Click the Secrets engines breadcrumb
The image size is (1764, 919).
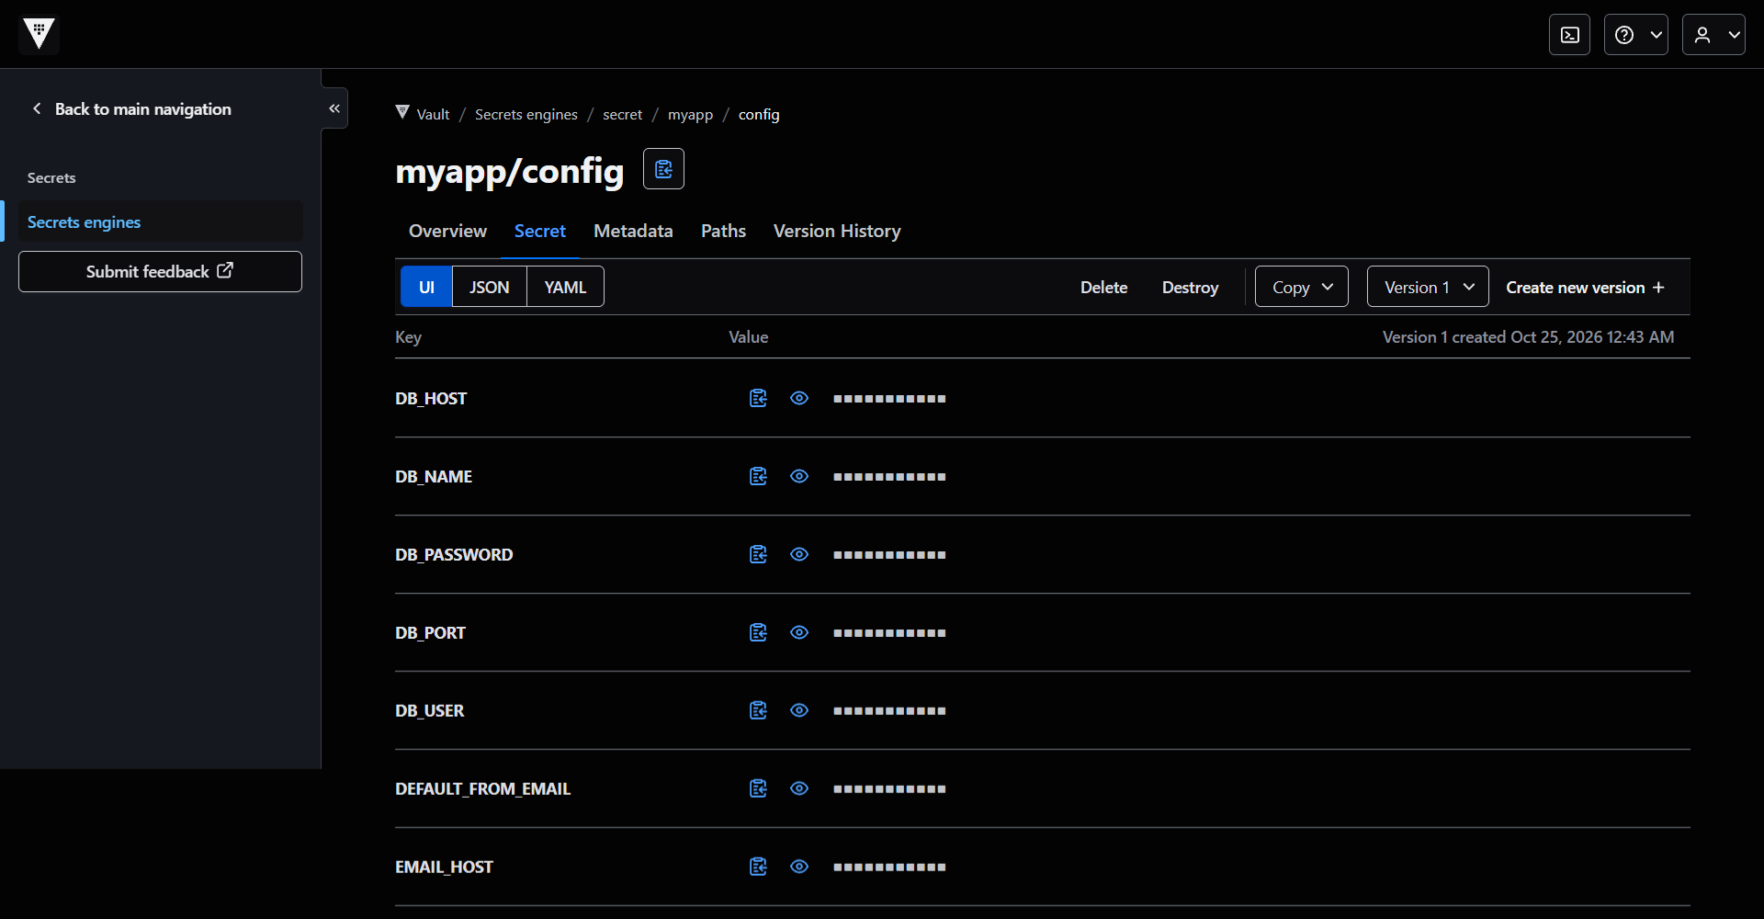coord(526,114)
